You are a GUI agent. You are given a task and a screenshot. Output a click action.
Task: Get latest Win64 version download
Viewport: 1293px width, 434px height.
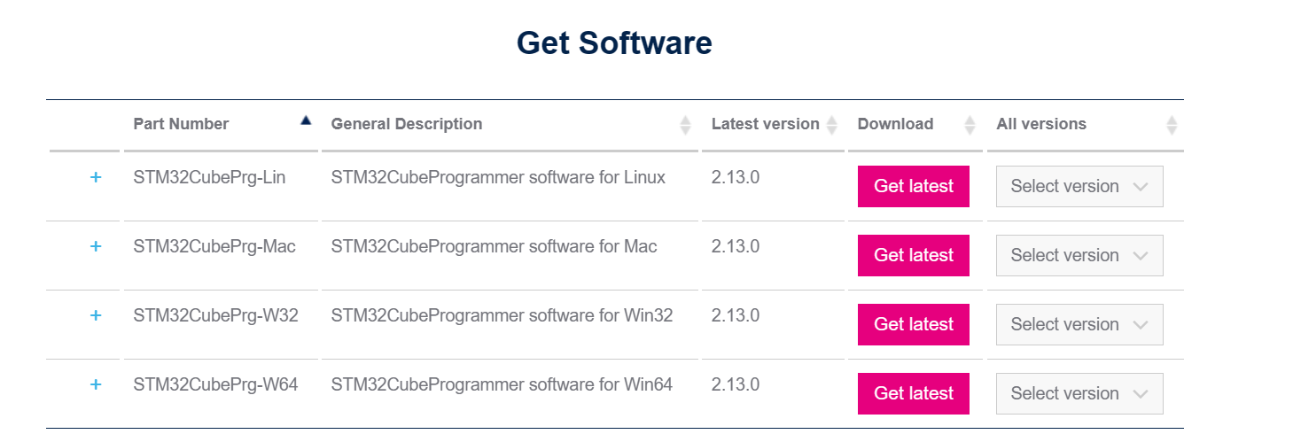click(x=914, y=393)
